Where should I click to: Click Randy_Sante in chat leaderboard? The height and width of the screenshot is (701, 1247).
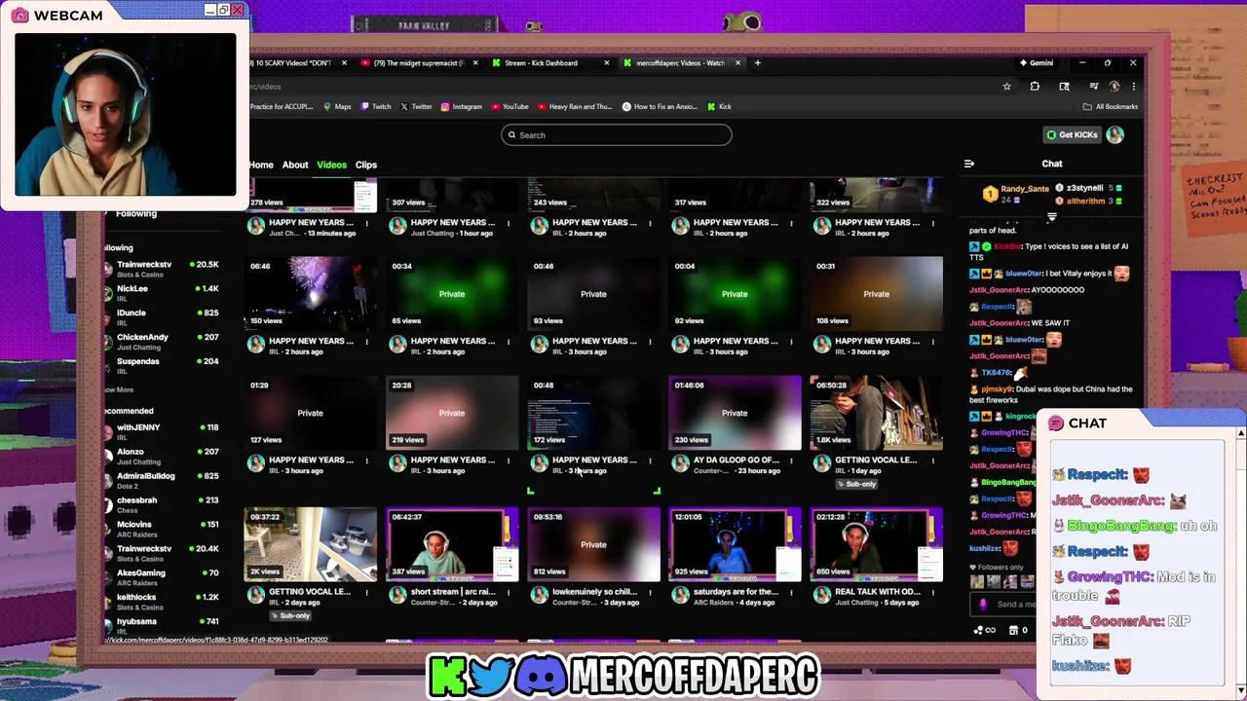pos(1025,189)
